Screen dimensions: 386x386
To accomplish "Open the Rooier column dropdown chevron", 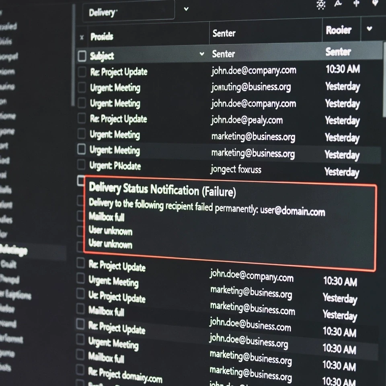I will [x=369, y=29].
